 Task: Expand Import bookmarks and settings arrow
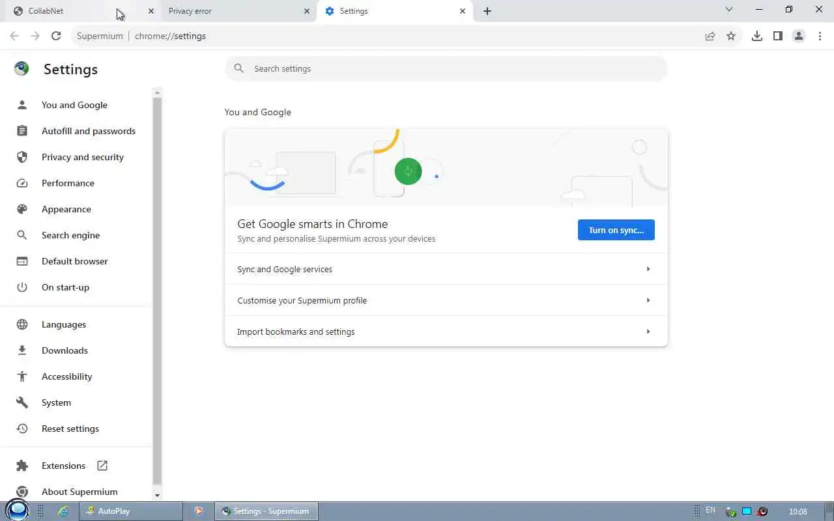coord(648,331)
